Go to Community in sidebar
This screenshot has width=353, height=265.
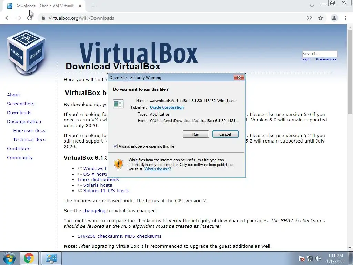point(20,157)
